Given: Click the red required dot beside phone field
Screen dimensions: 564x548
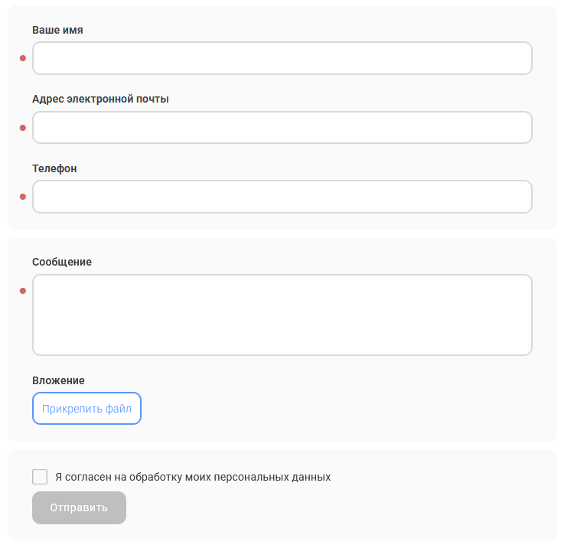Looking at the screenshot, I should pos(23,197).
